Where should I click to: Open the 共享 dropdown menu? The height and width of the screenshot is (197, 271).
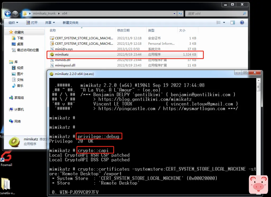[x=50, y=23]
